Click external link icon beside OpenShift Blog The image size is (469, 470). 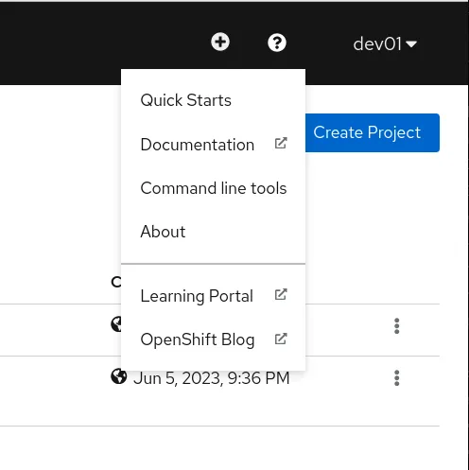point(281,339)
